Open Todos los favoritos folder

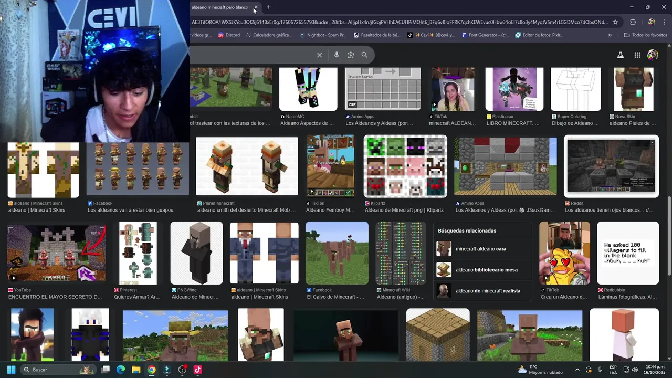coord(645,35)
